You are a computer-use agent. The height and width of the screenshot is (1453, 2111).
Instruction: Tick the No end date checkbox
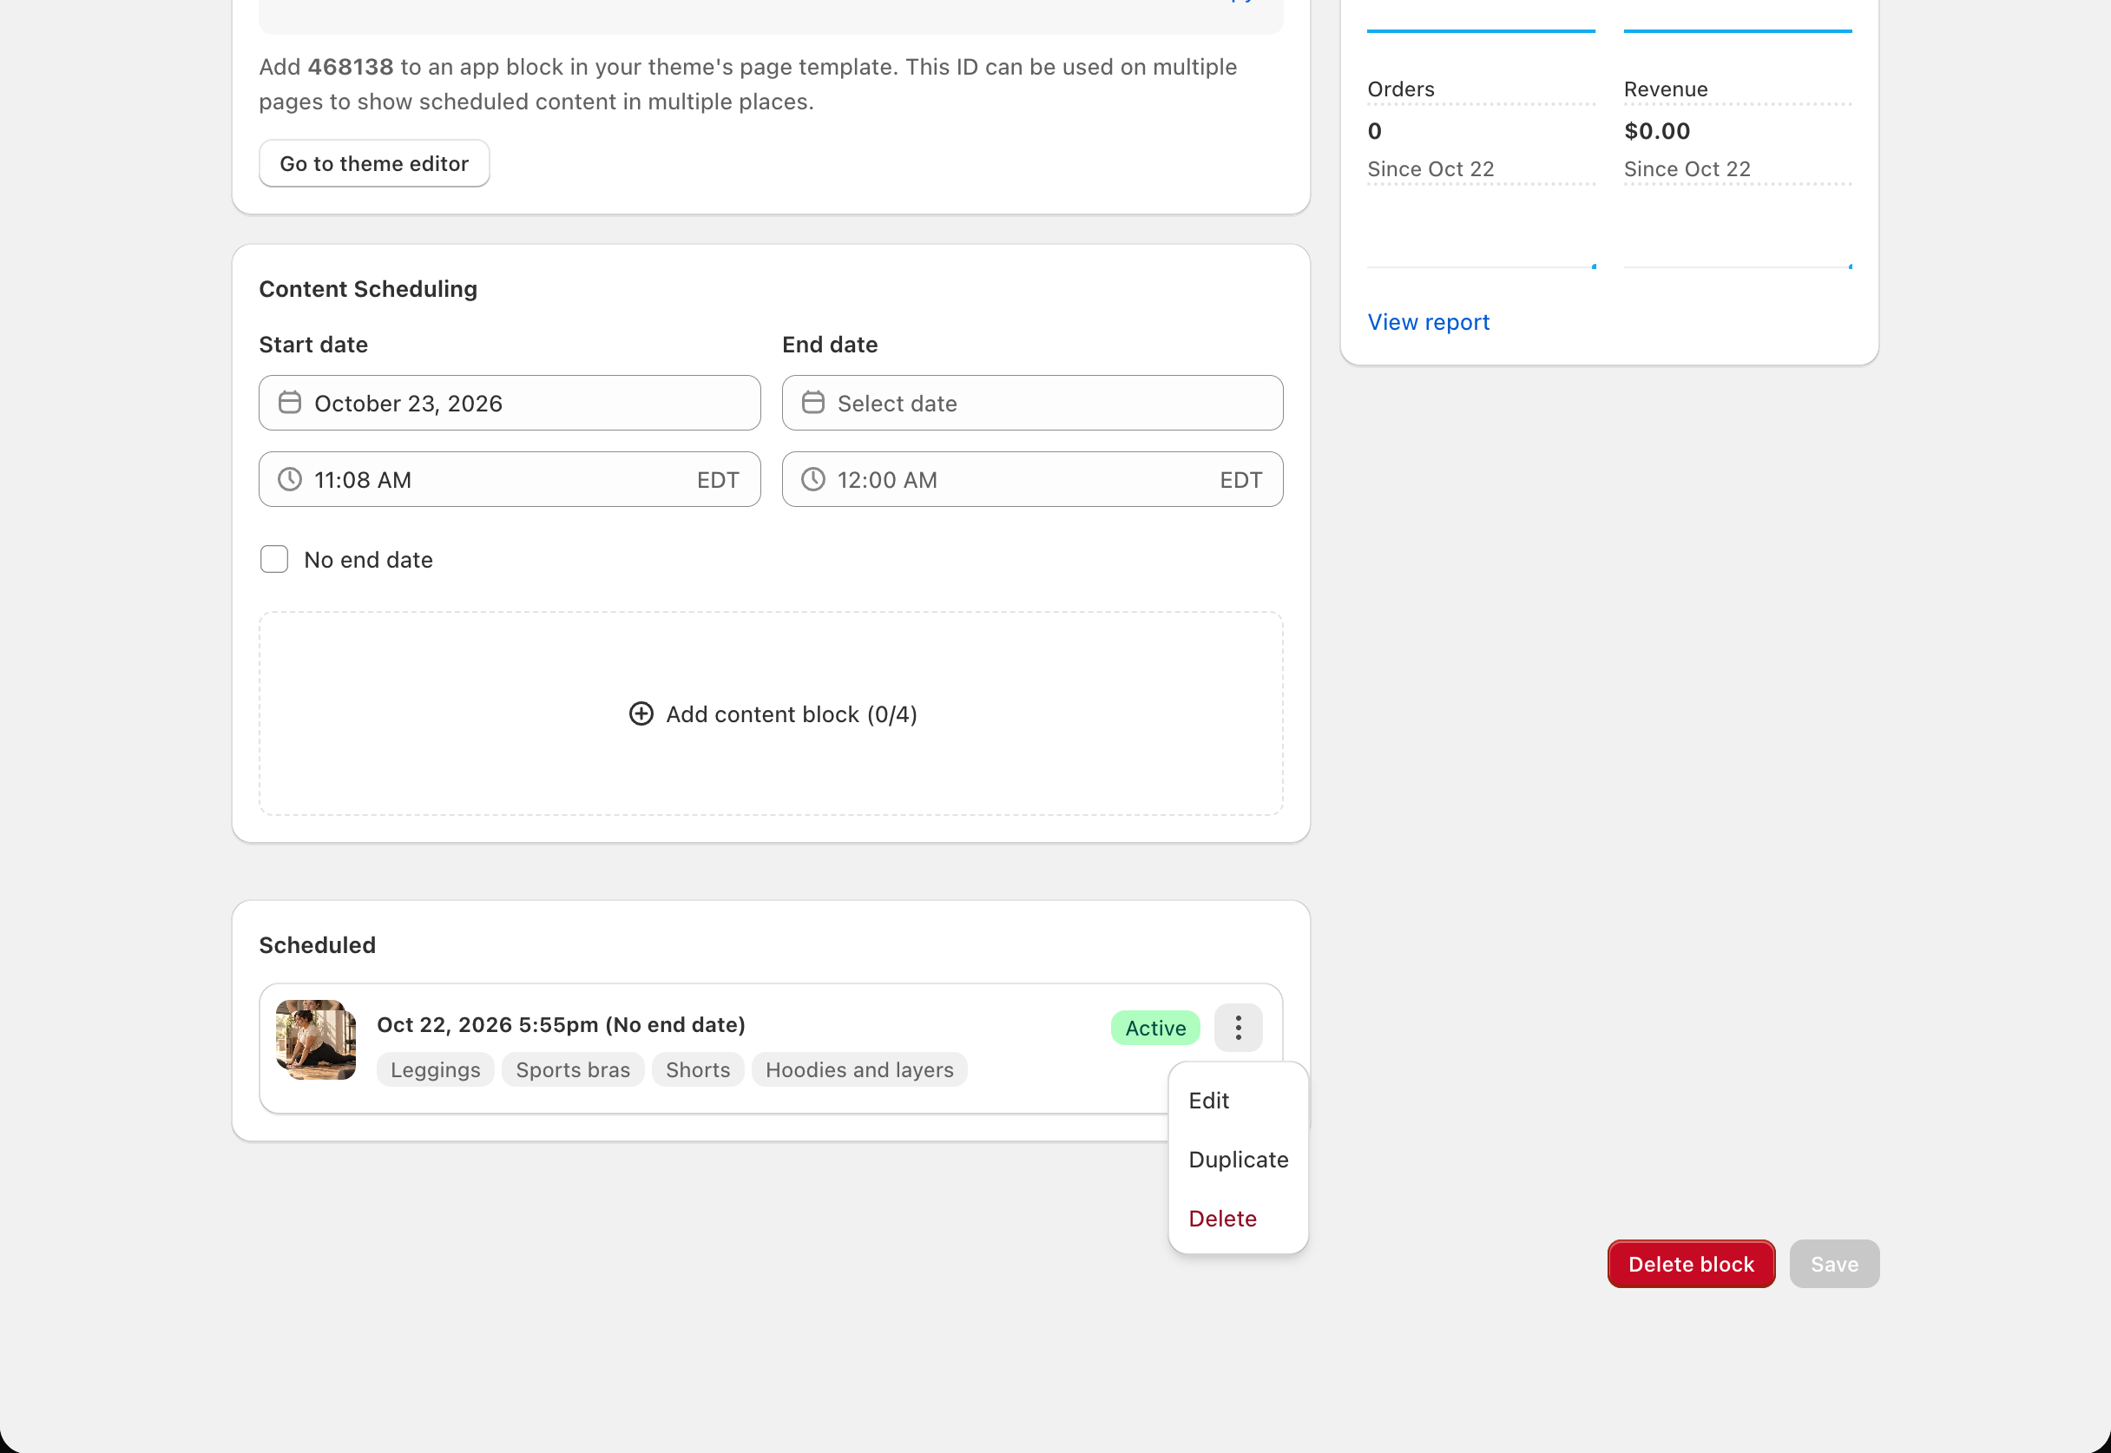tap(274, 559)
